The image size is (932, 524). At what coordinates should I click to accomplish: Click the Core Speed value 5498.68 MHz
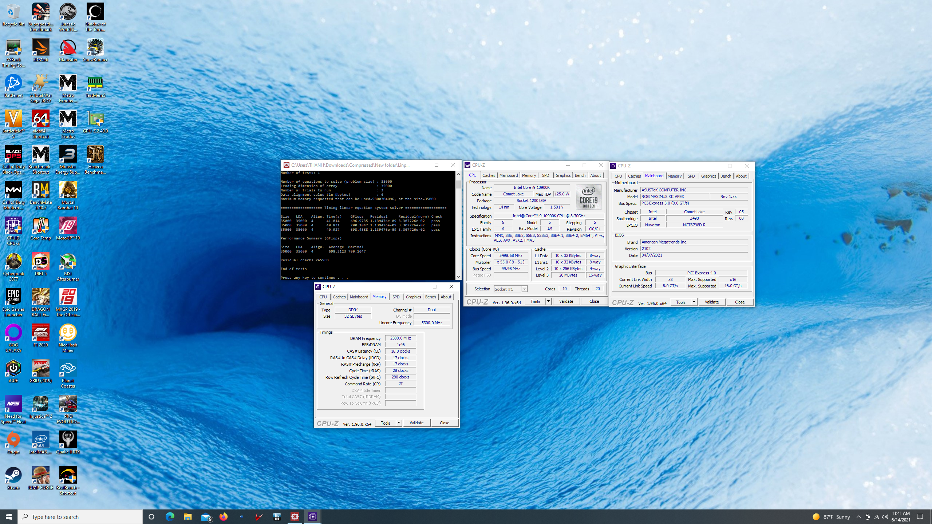[x=511, y=255]
